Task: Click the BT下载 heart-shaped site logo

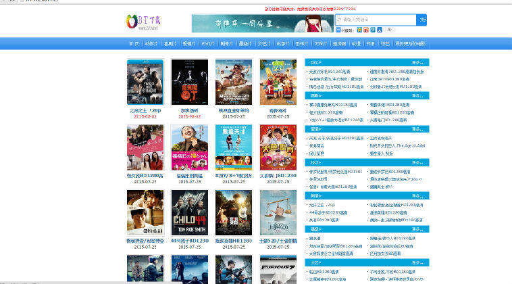Action: (x=143, y=22)
